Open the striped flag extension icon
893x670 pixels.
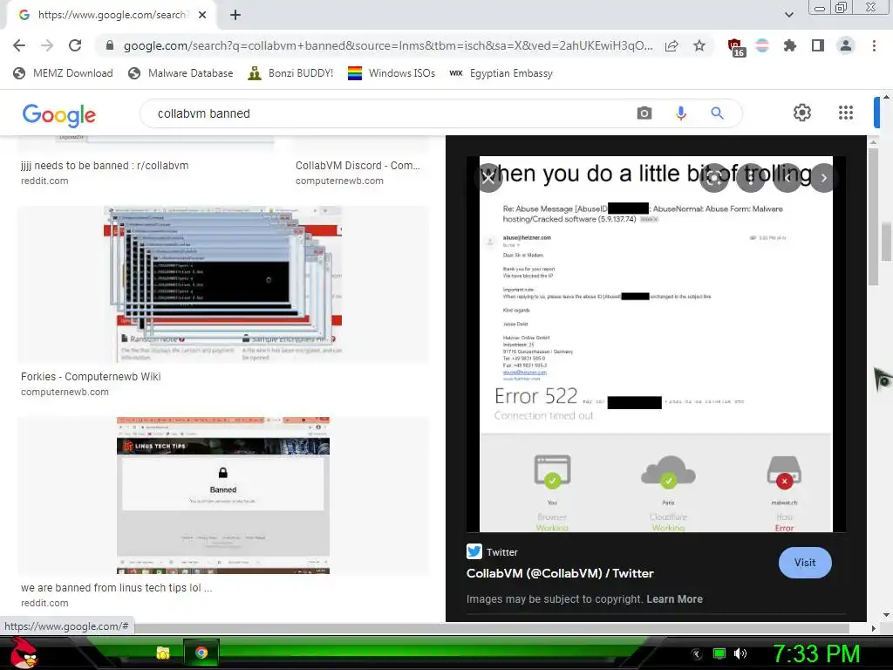(x=762, y=45)
